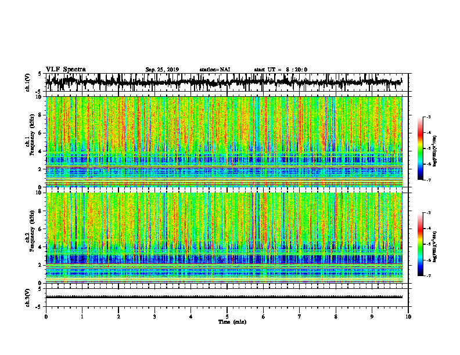Screen dimensions: 460x355
Task: Click the -3 value on ch.2 colorbar
Action: 429,213
